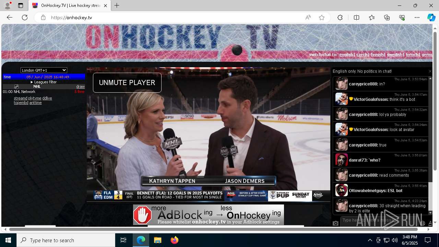Click careyprice888 avatar on 'in?' message
Image resolution: width=439 pixels, height=247 pixels.
[341, 84]
